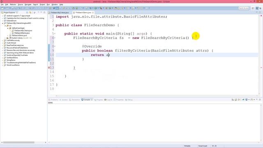Viewport: 263px width, 148px height.
Task: Open the Help menu
Action: [61, 5]
